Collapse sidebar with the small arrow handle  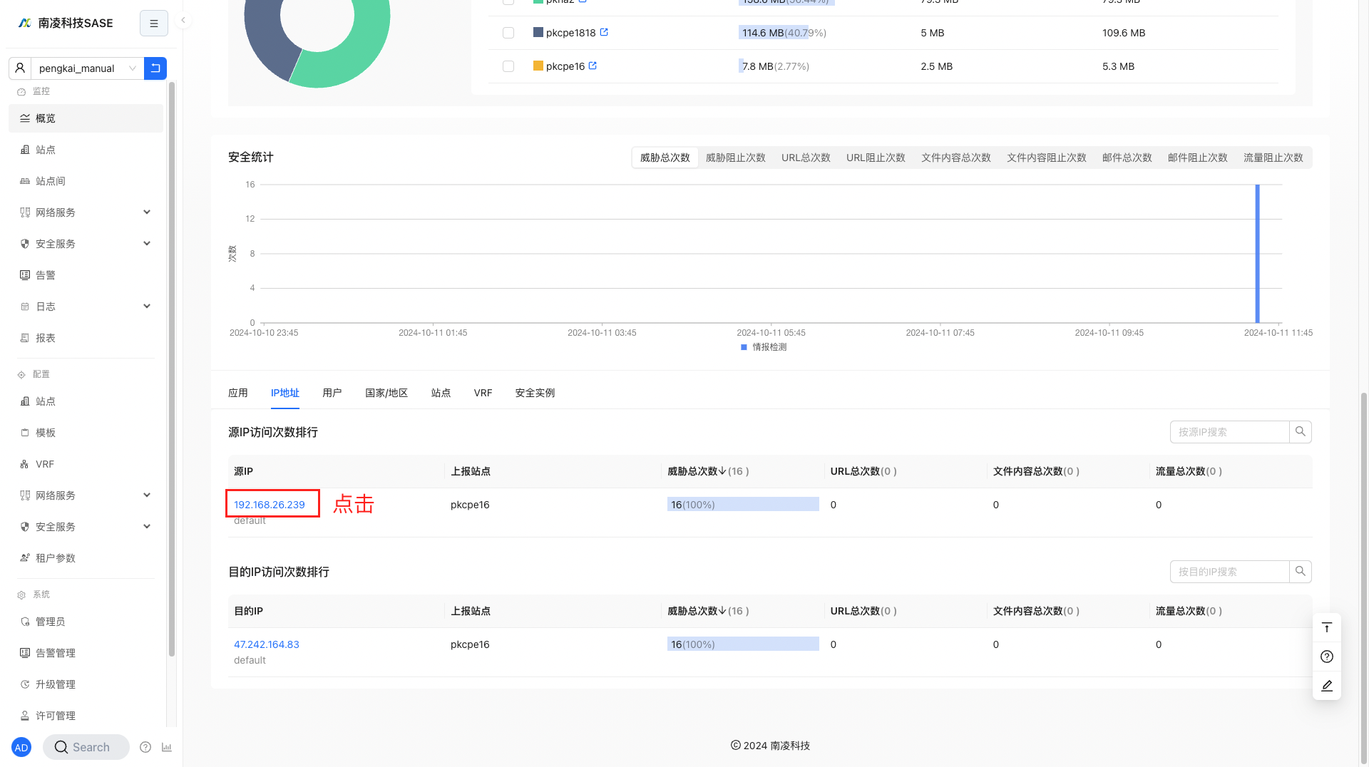[183, 21]
